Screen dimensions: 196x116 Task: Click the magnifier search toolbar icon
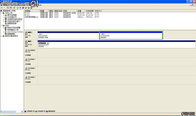(28, 8)
